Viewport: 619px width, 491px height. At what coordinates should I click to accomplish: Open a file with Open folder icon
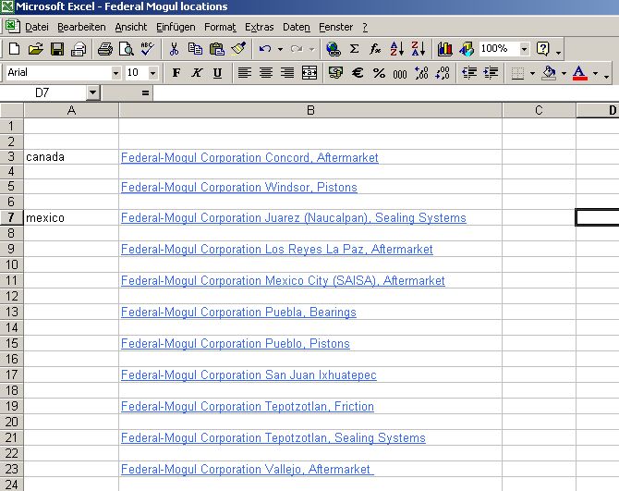[36, 49]
